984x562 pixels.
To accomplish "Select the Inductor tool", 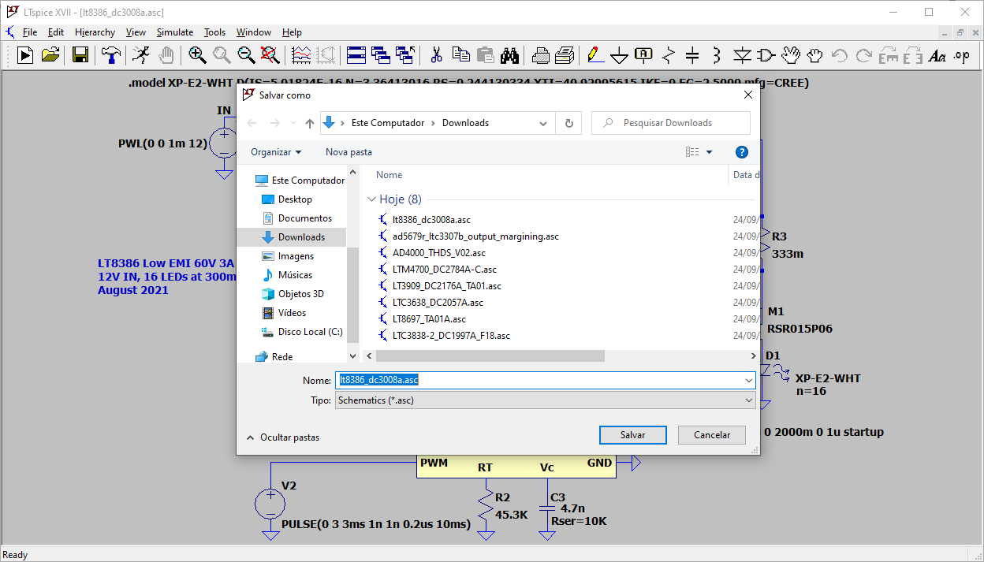I will tap(716, 55).
